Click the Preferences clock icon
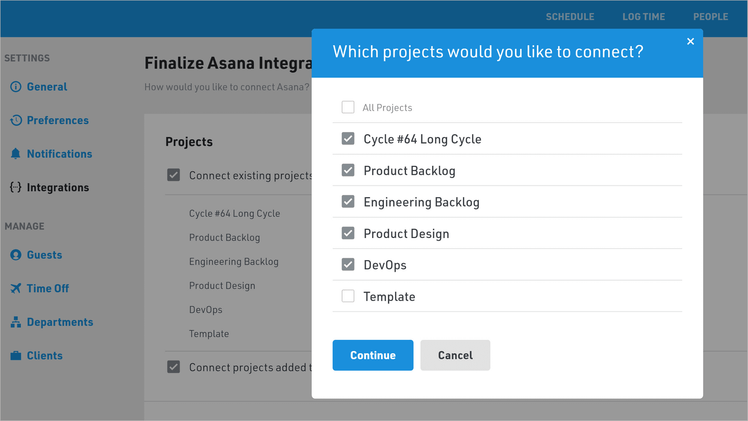Image resolution: width=748 pixels, height=421 pixels. 16,120
